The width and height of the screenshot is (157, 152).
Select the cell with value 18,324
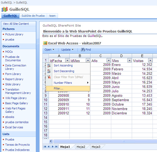142,113
